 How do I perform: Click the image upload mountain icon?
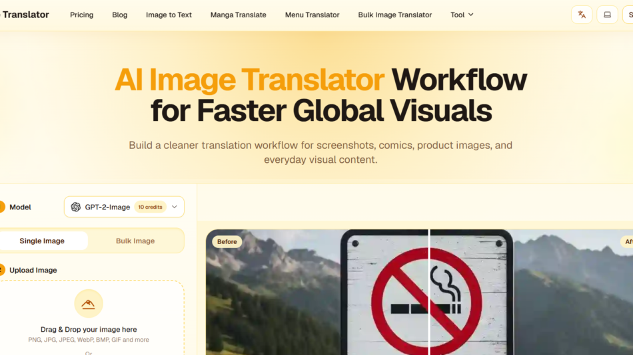tap(89, 303)
